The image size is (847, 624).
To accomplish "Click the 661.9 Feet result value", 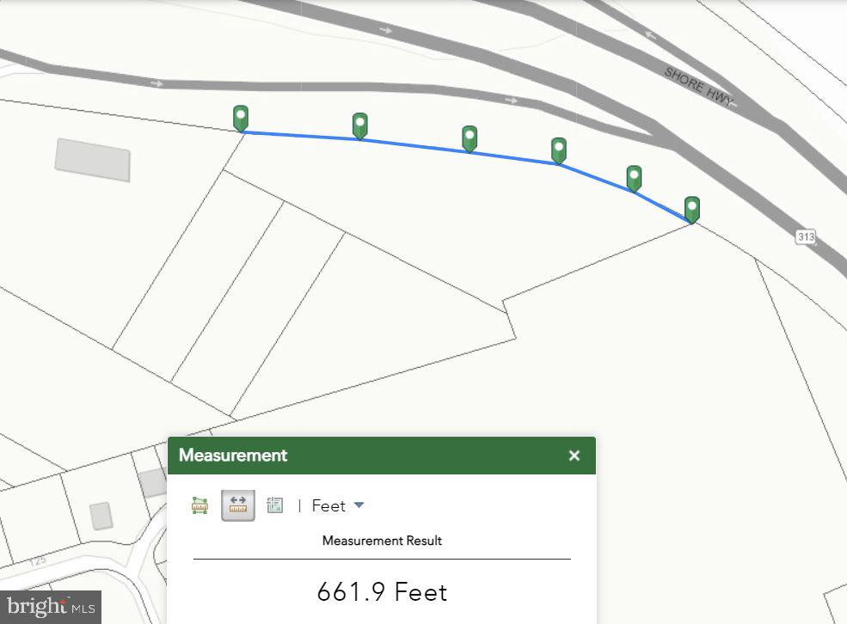I will pyautogui.click(x=382, y=592).
